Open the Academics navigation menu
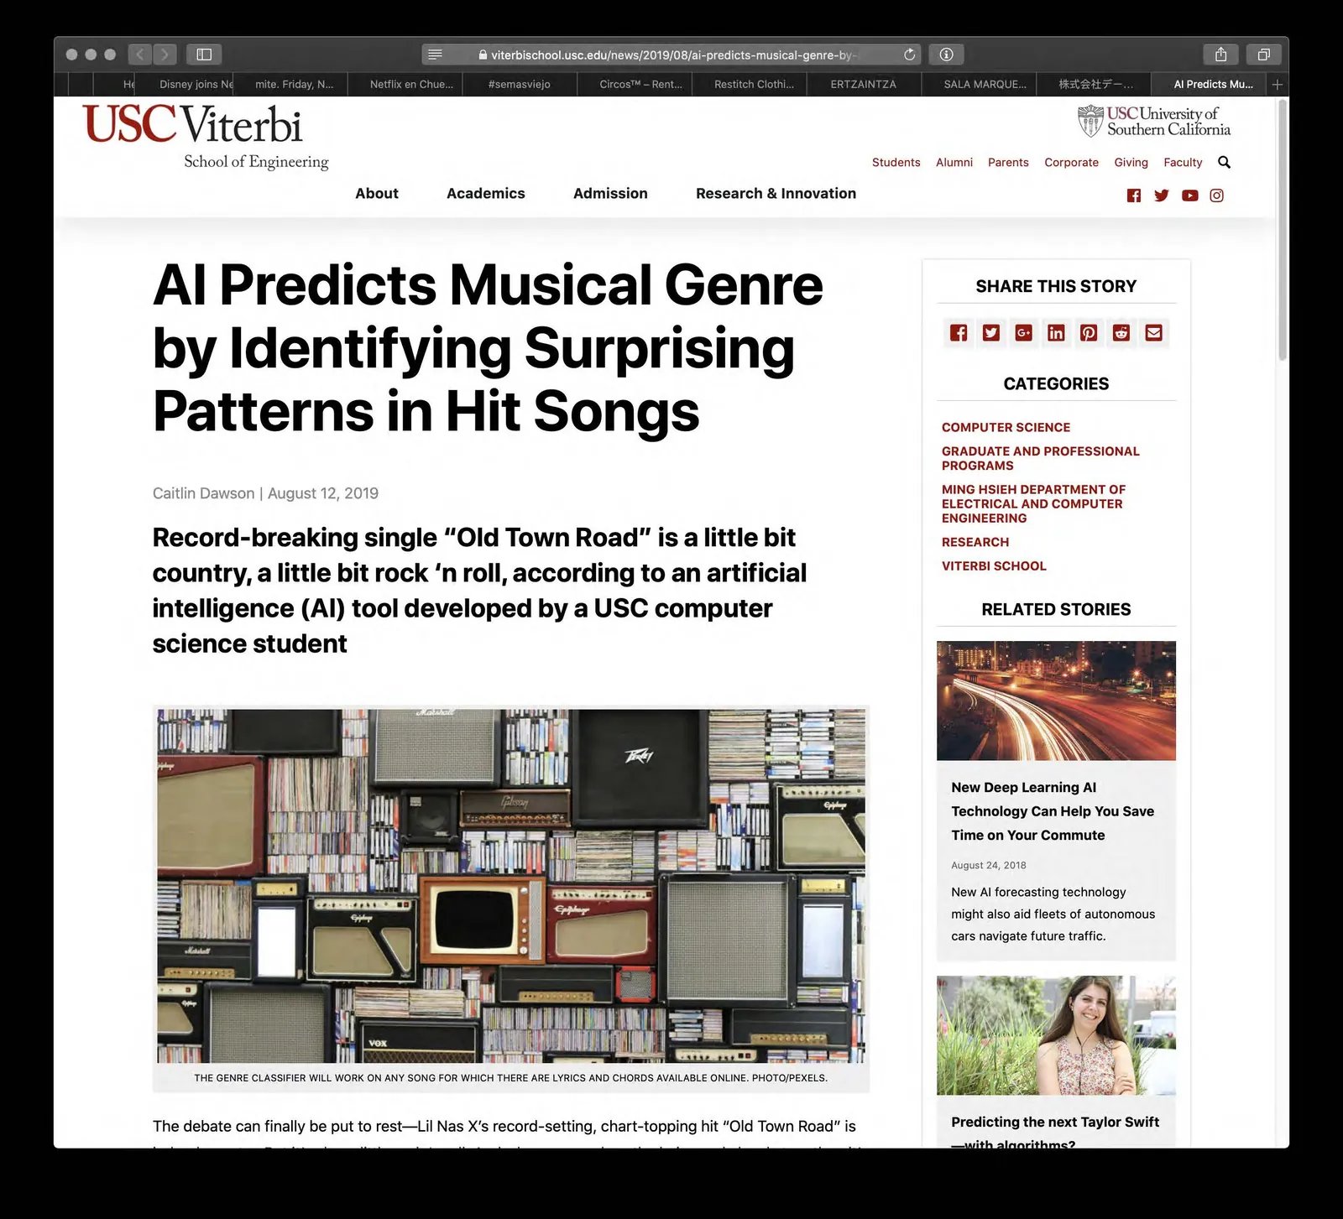This screenshot has width=1343, height=1219. point(486,194)
